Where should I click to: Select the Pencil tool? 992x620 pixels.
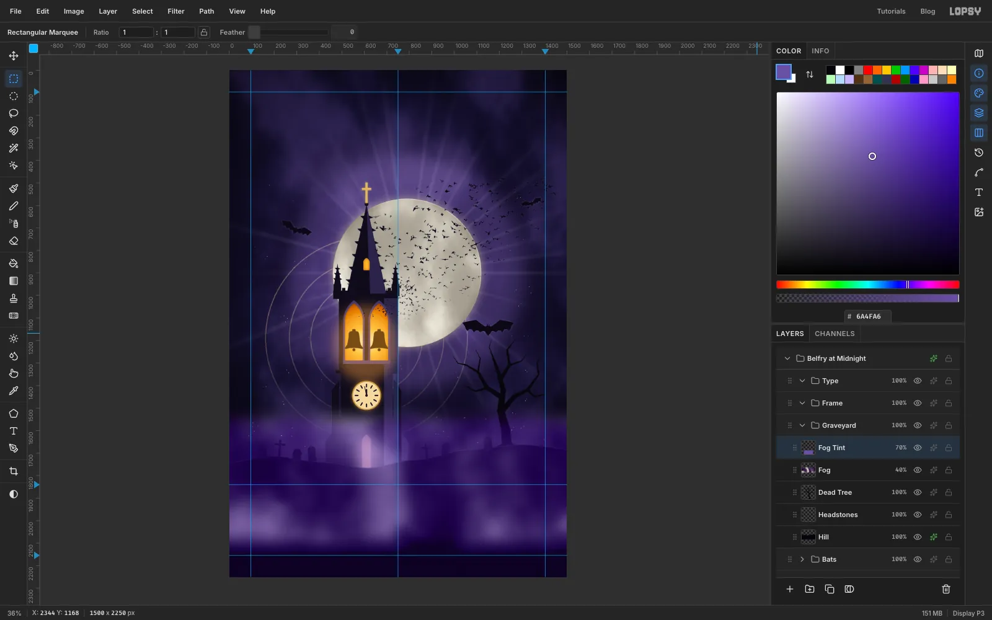[14, 206]
